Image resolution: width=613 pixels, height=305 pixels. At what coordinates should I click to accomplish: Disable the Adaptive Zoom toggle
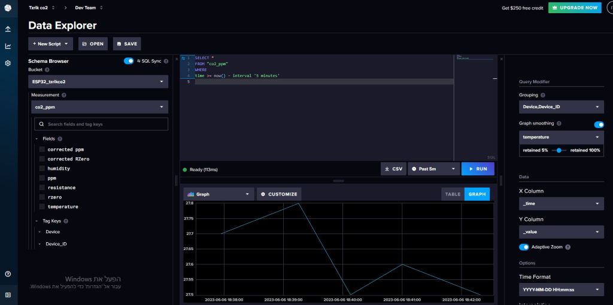(x=524, y=247)
